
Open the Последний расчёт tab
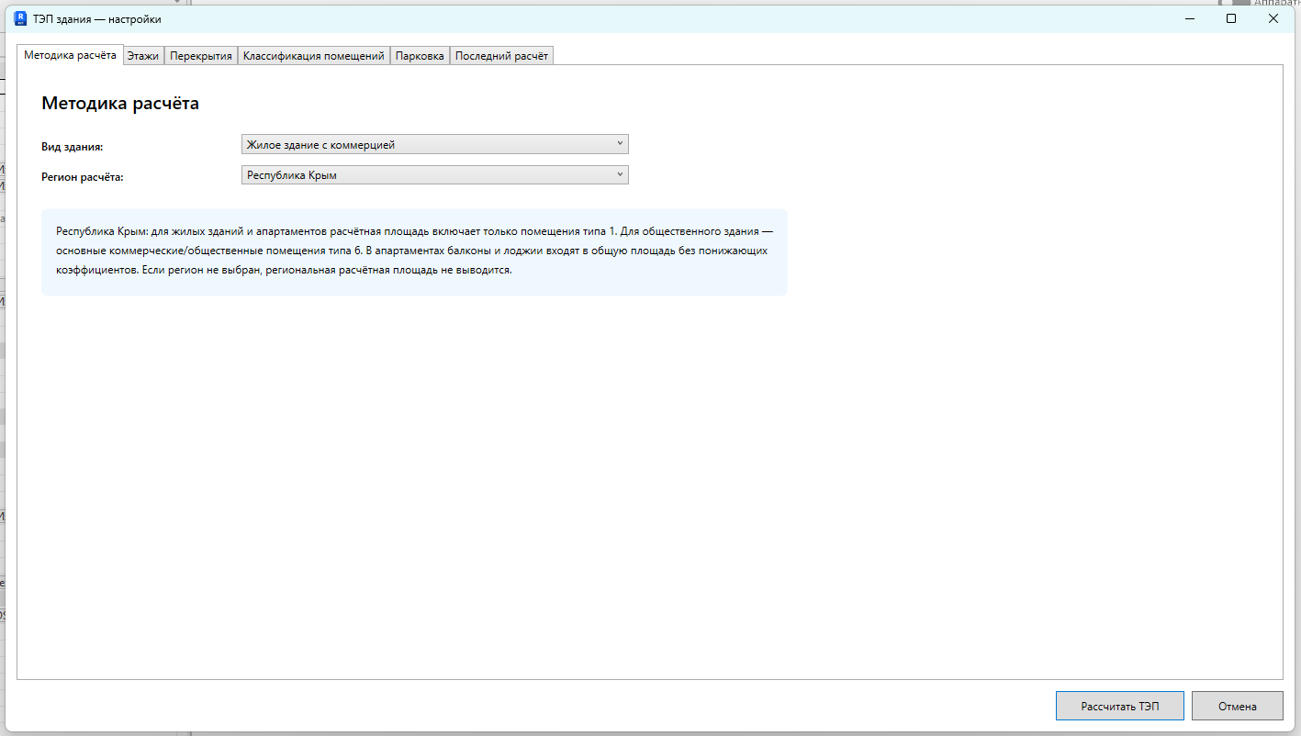click(x=501, y=56)
